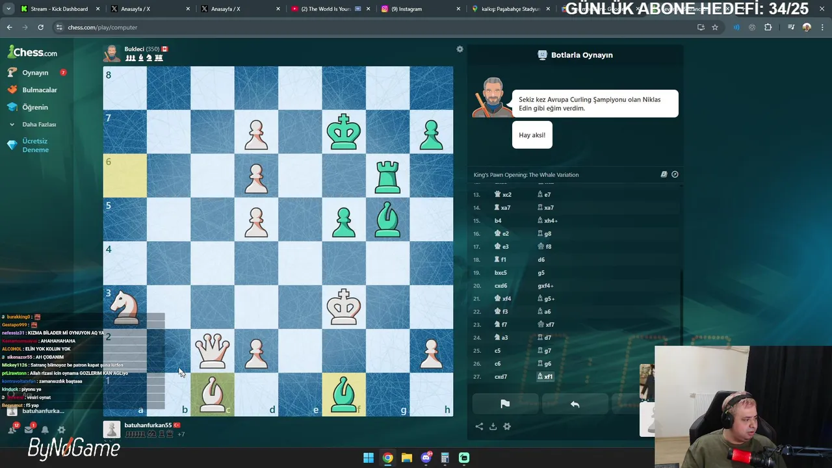
Task: Open the Bulmacalar menu item
Action: tap(39, 90)
